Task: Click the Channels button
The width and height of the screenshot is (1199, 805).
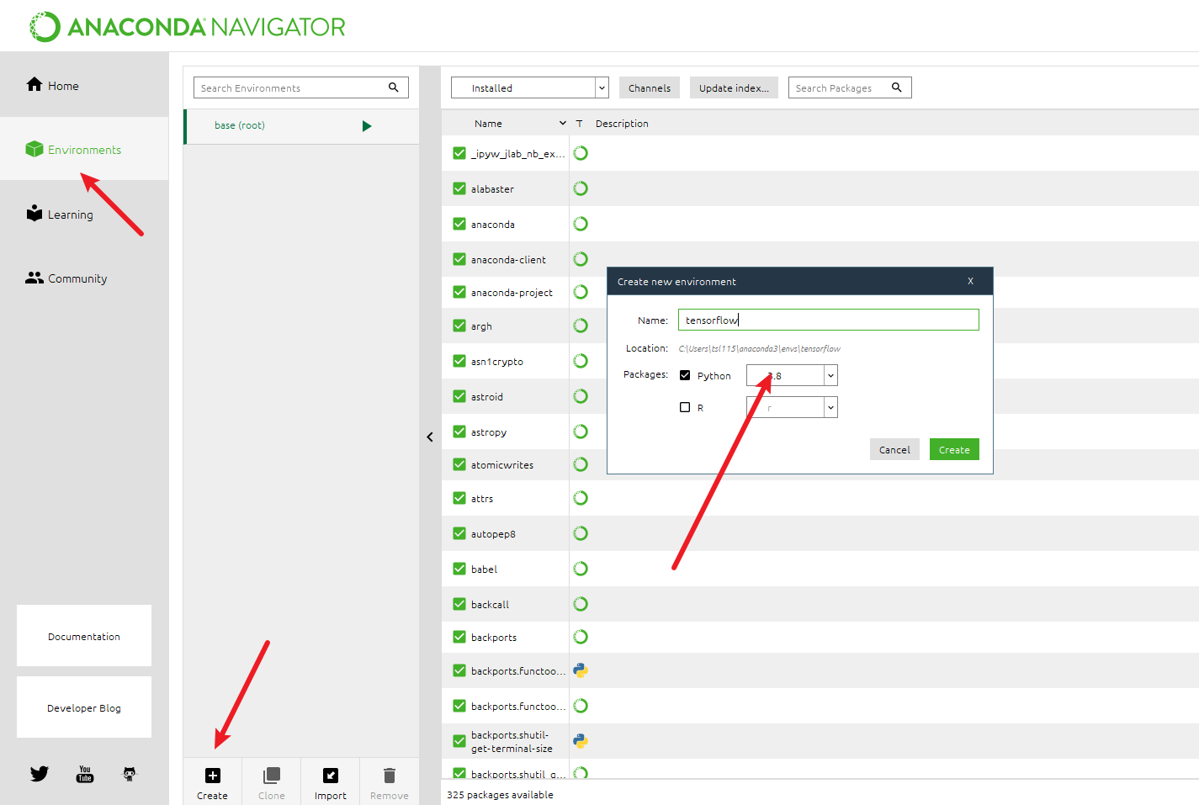Action: pos(650,87)
